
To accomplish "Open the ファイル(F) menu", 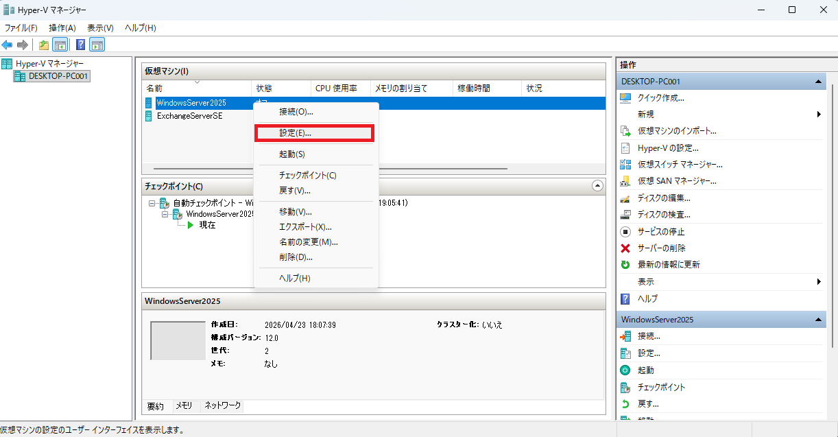I will click(21, 28).
